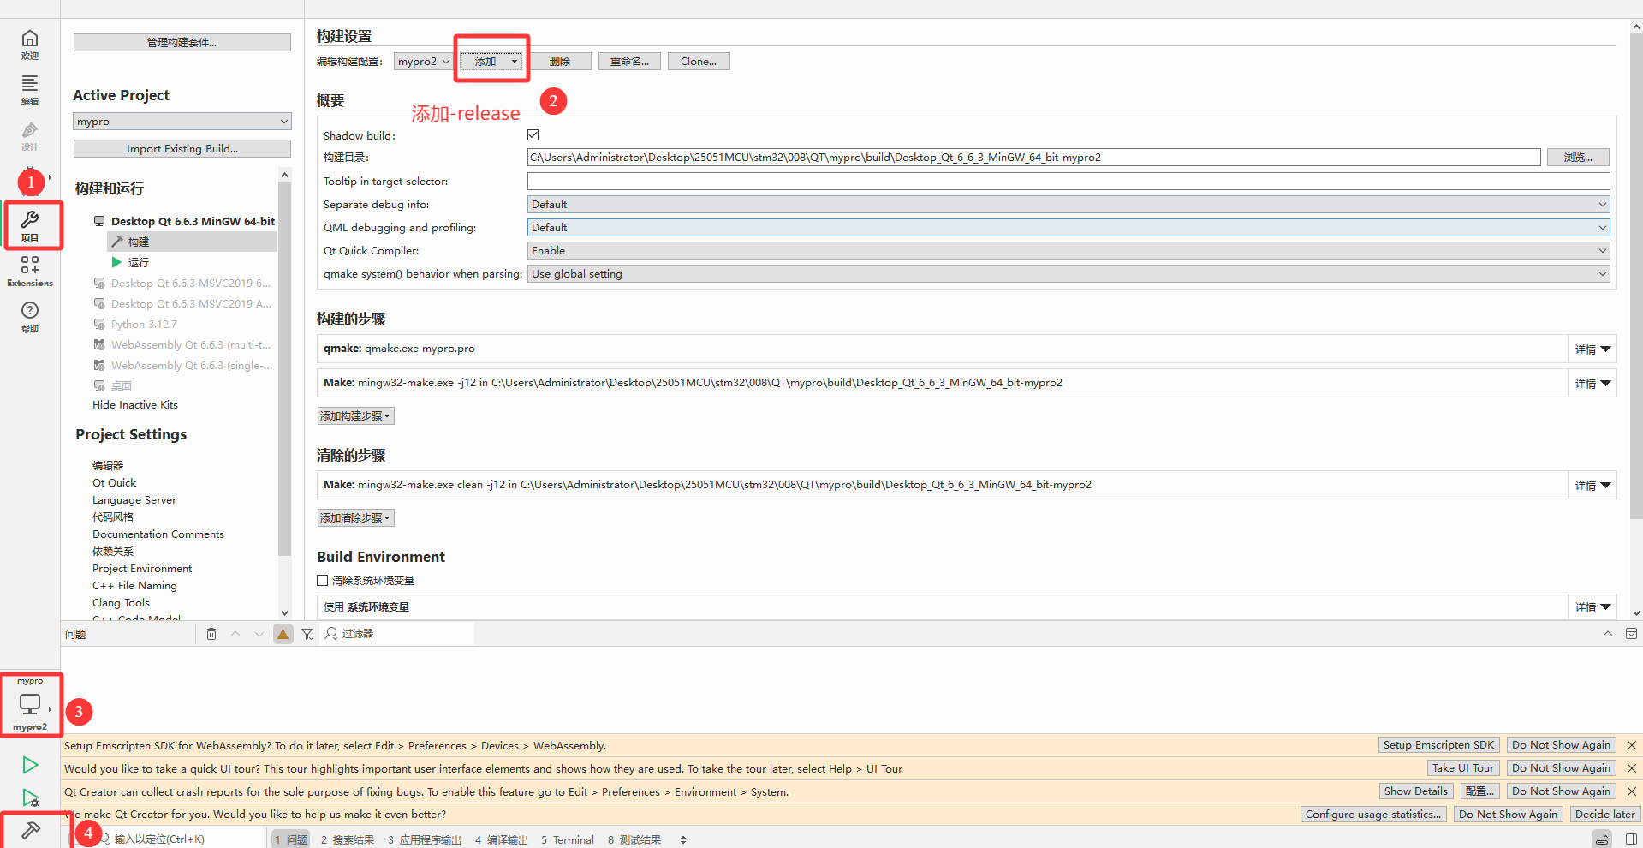1643x848 pixels.
Task: Build the project with the hammer icon
Action: point(31,831)
